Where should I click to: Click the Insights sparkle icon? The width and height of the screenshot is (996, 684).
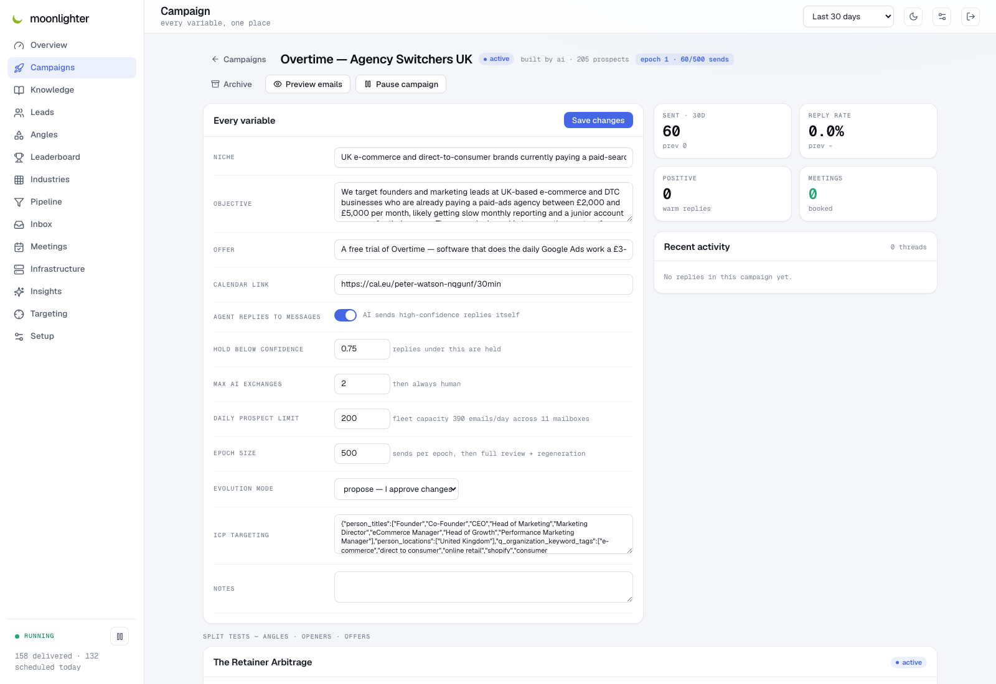pos(19,292)
